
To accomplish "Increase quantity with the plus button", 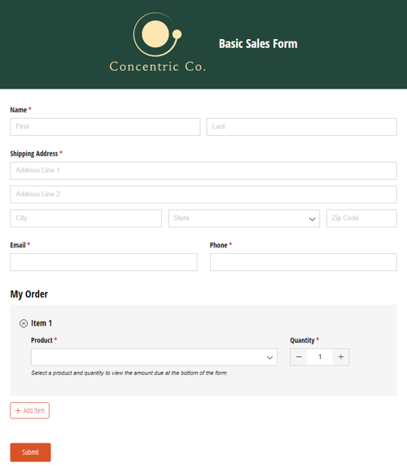I will click(x=341, y=357).
